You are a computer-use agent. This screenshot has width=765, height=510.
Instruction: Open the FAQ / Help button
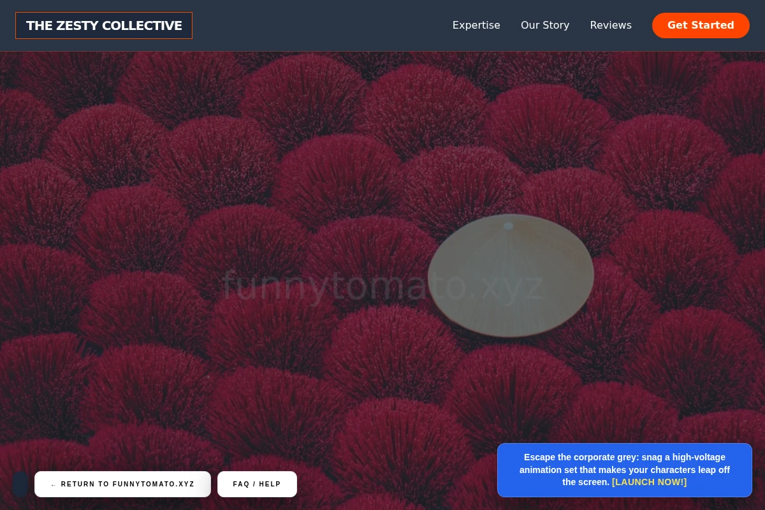coord(257,484)
